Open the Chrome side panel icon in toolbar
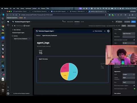 pos(125,15)
